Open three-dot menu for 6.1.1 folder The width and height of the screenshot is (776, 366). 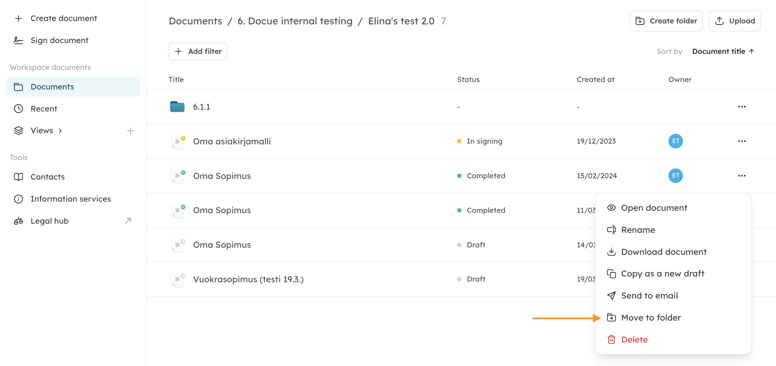click(x=742, y=107)
